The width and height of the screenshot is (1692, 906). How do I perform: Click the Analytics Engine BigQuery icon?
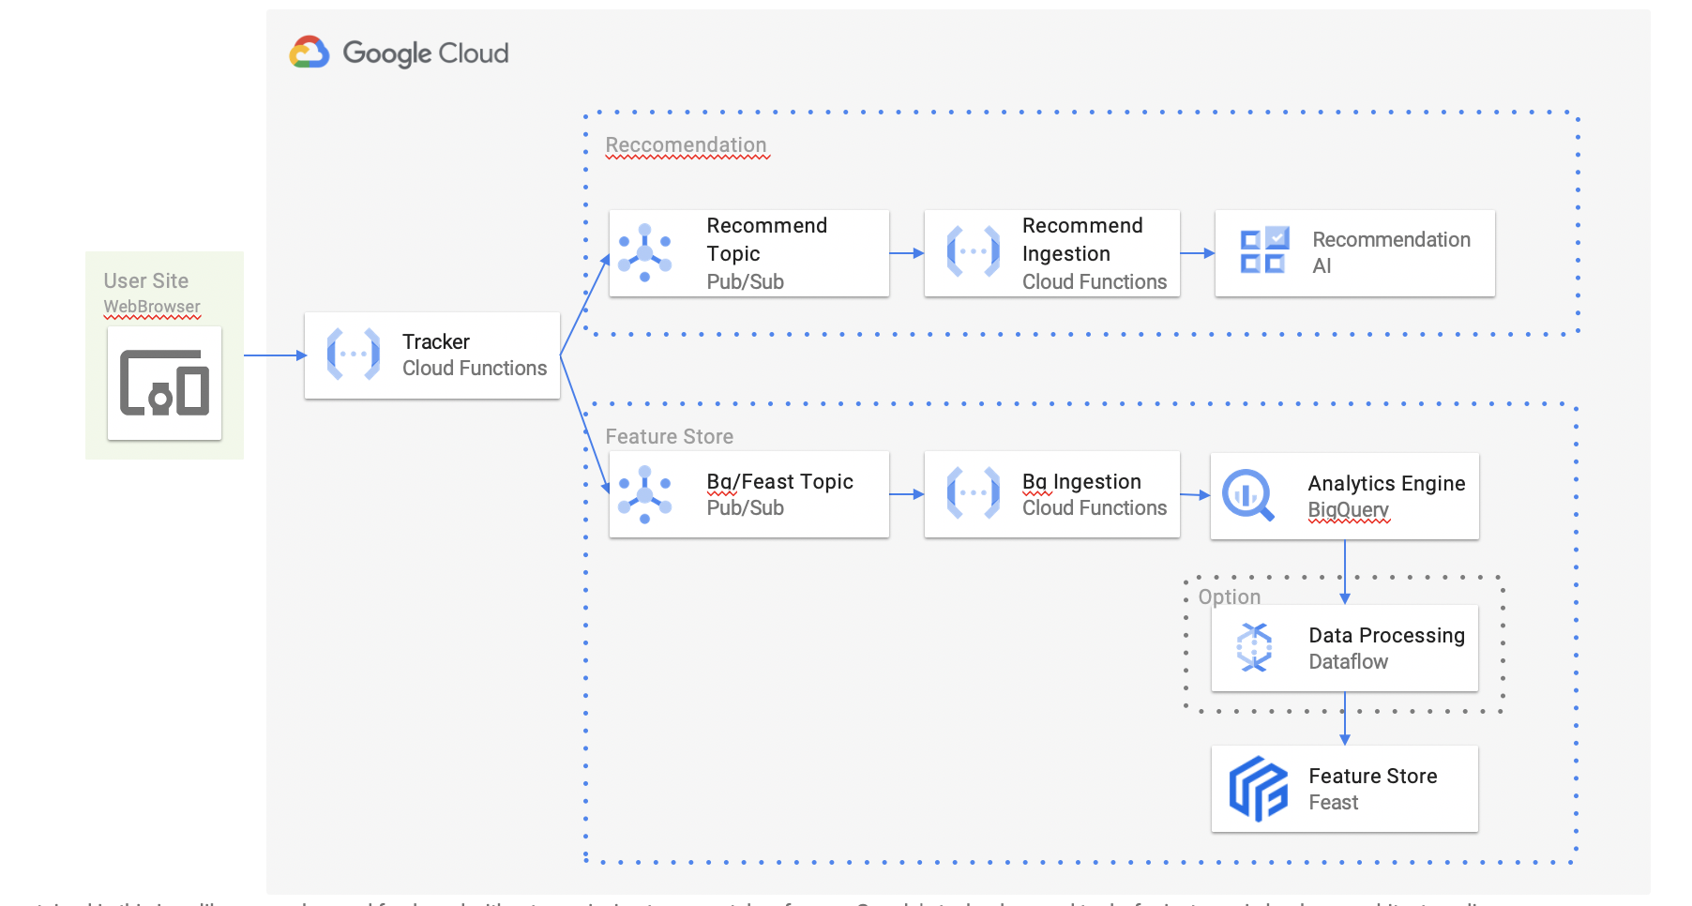[1248, 494]
